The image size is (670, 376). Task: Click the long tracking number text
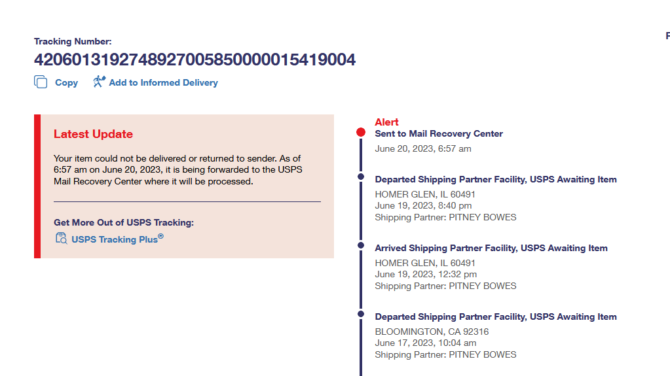(x=195, y=60)
